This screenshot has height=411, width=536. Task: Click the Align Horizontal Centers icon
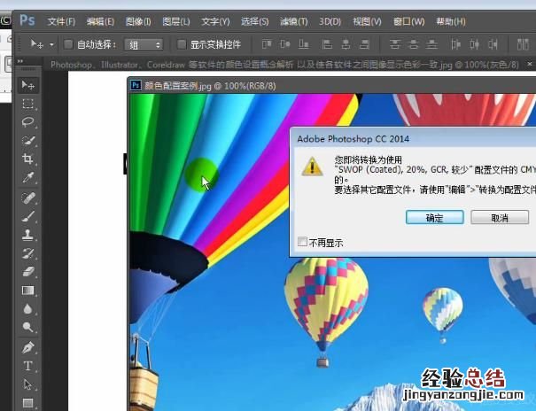pyautogui.click(x=346, y=44)
